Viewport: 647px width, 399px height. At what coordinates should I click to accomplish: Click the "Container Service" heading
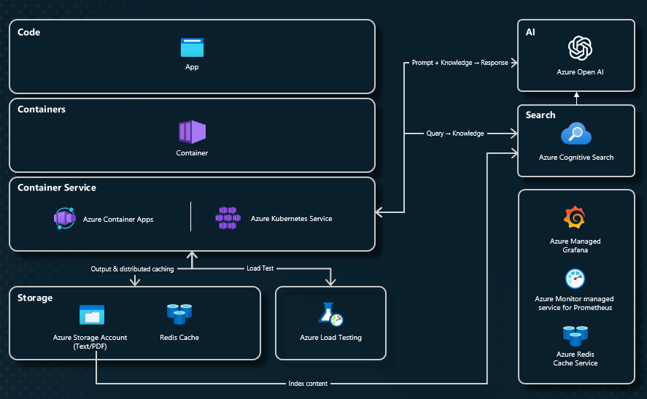pyautogui.click(x=56, y=187)
